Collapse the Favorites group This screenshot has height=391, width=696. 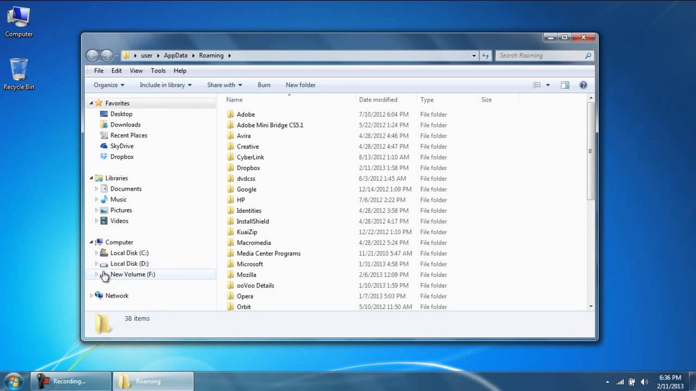91,103
